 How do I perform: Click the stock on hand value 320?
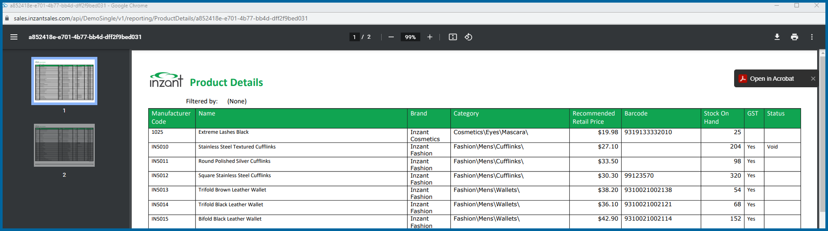coord(735,175)
